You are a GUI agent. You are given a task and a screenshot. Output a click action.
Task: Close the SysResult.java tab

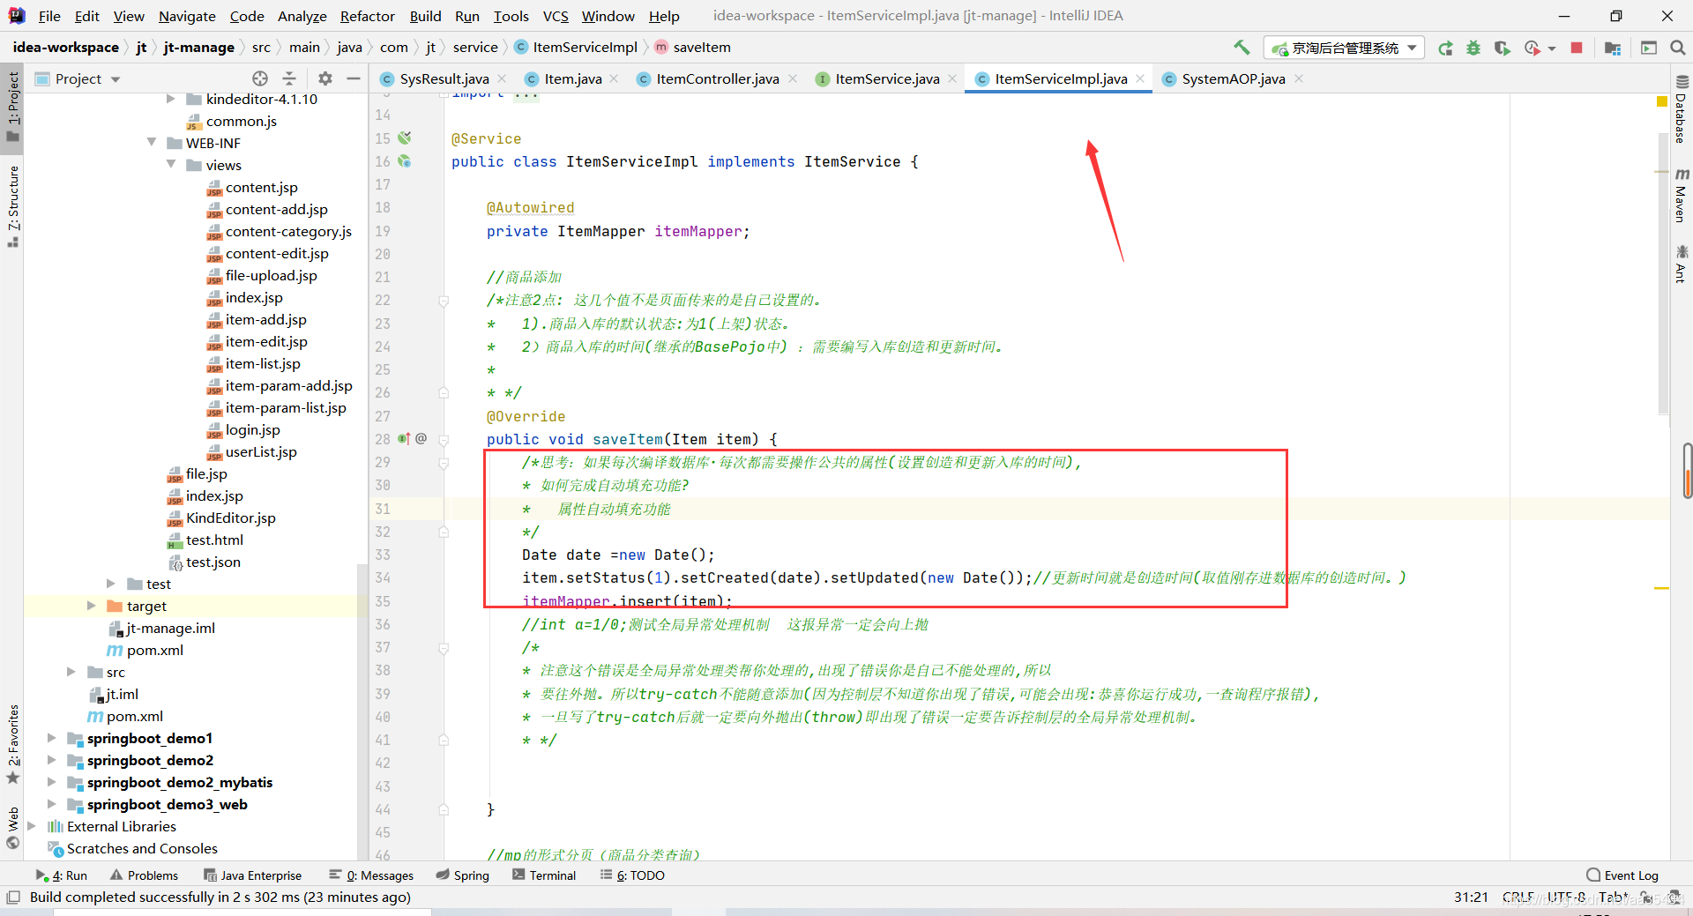[502, 78]
